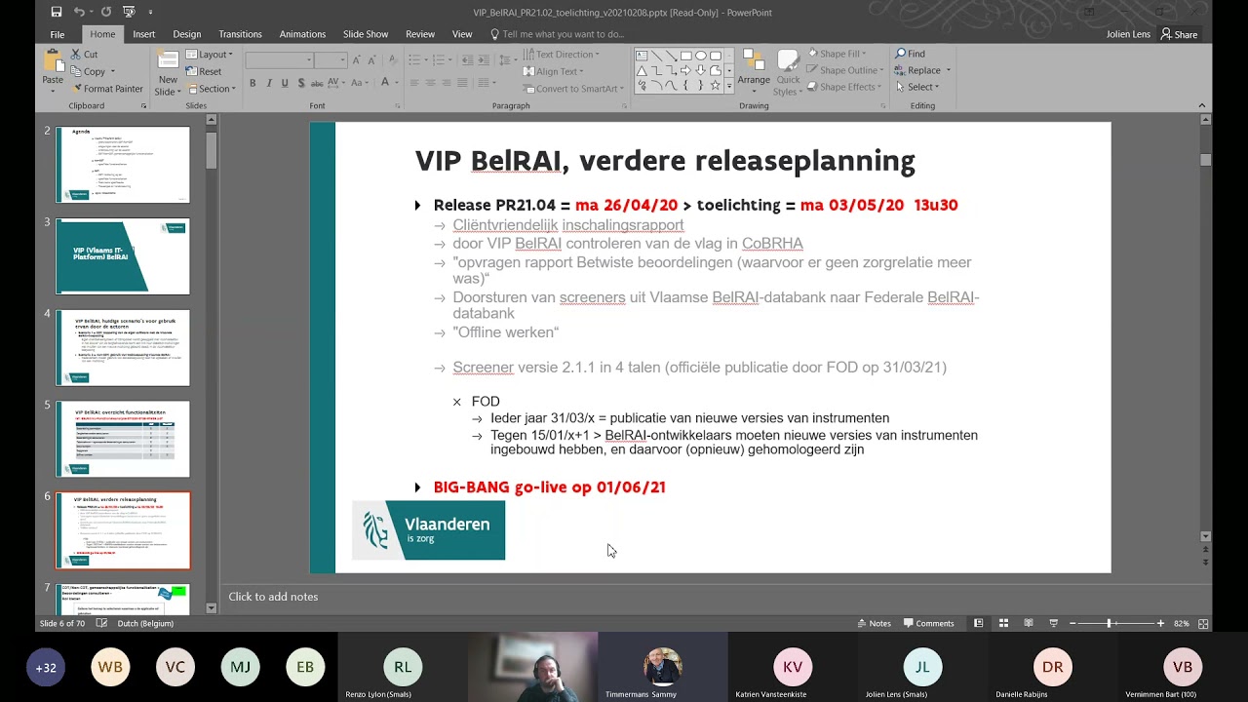Apply text shadow
Screen dimensions: 1248x702
[x=299, y=83]
